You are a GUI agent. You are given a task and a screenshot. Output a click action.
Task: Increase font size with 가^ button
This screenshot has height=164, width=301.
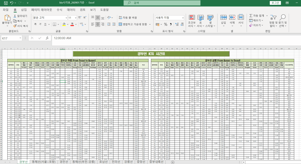click(79, 18)
